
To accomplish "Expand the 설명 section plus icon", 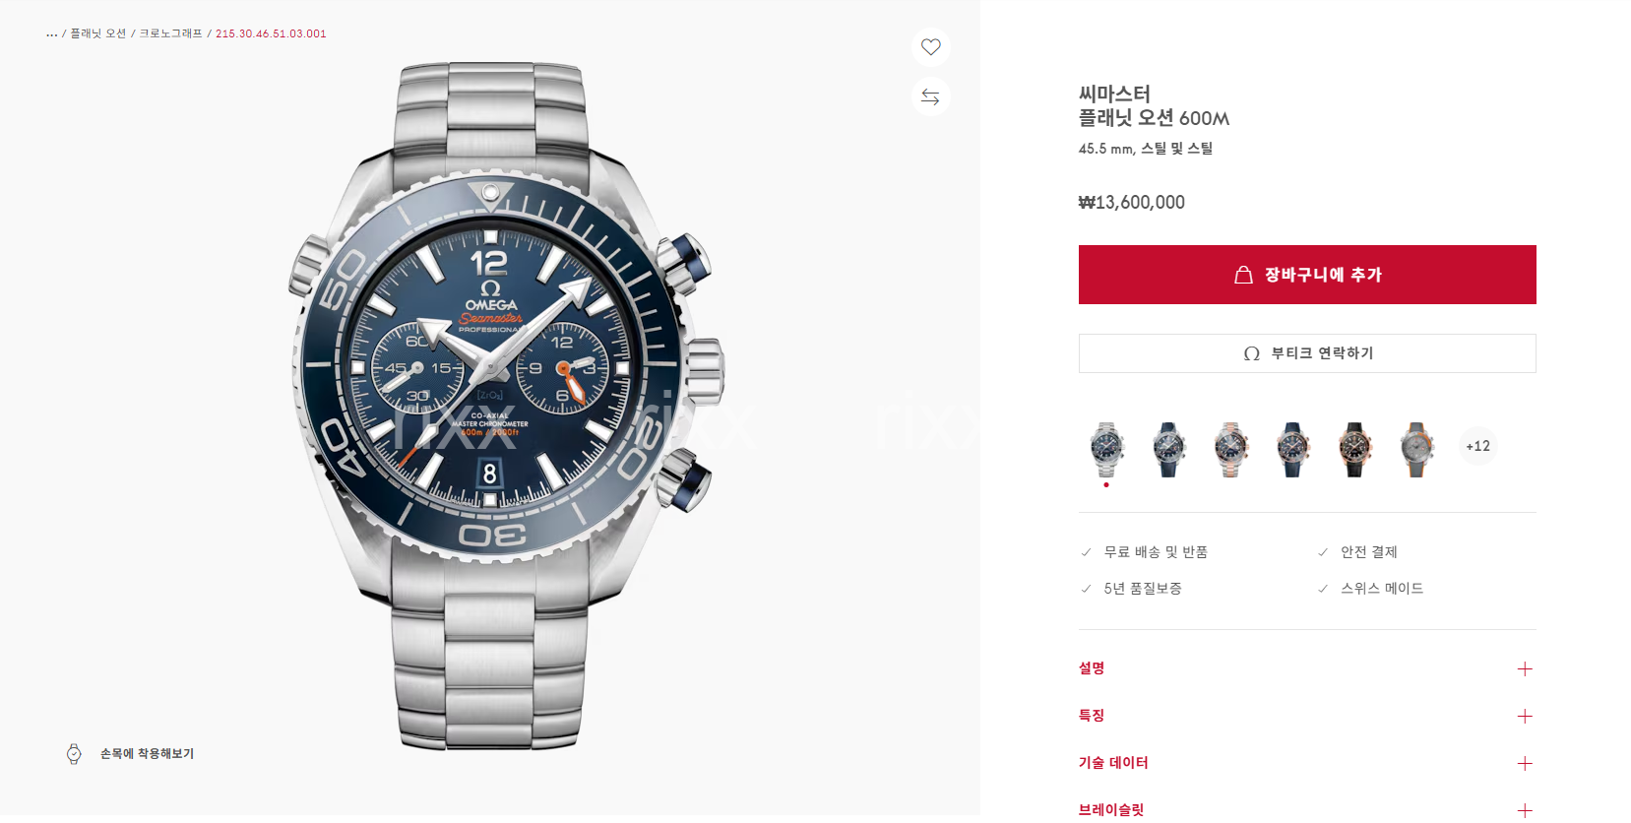I will click(1525, 669).
